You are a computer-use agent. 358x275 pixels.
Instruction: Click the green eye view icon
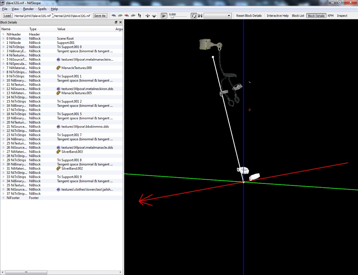(120, 16)
